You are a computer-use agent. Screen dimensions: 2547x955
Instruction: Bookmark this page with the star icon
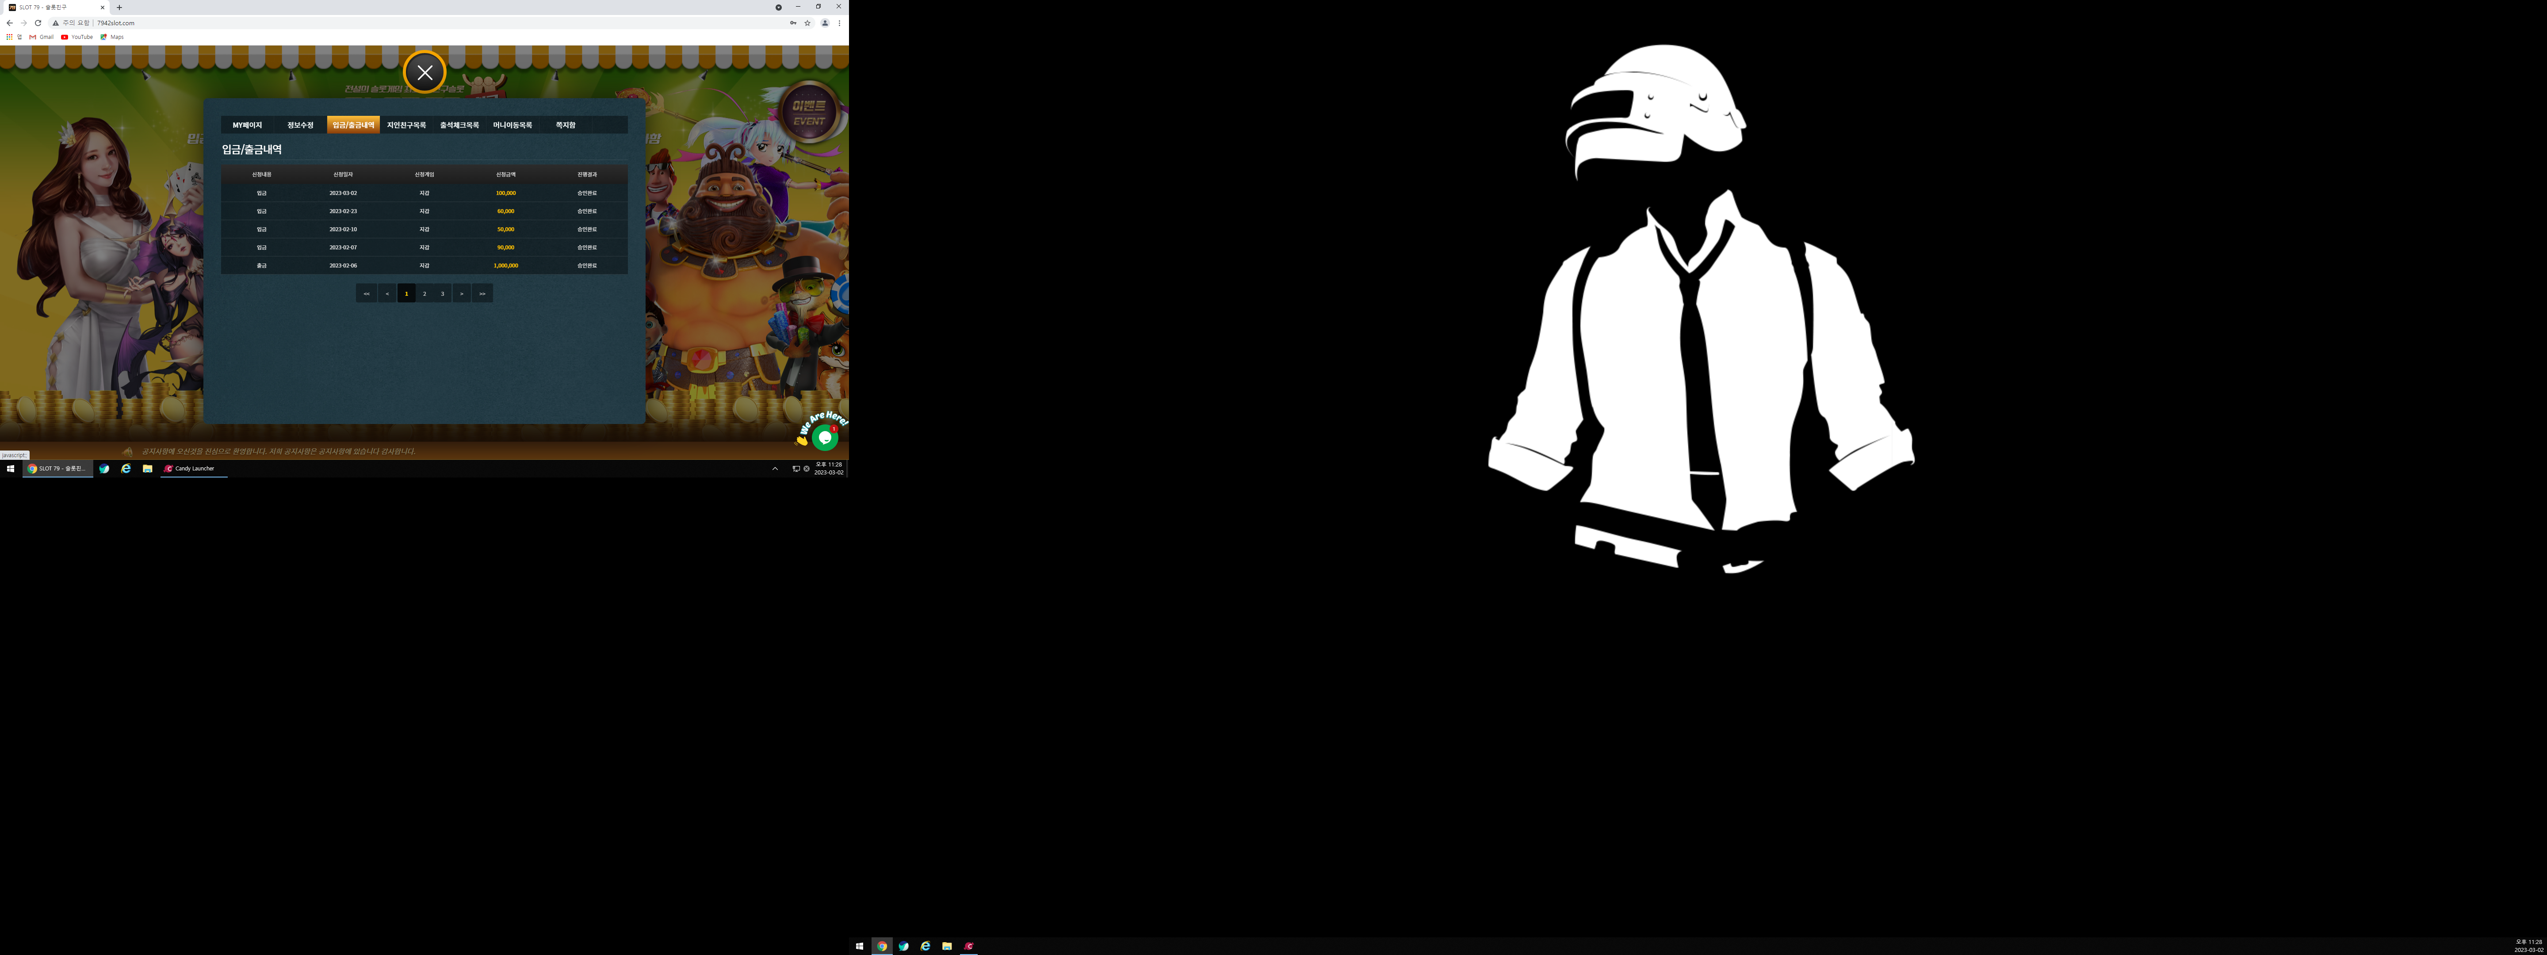[808, 23]
